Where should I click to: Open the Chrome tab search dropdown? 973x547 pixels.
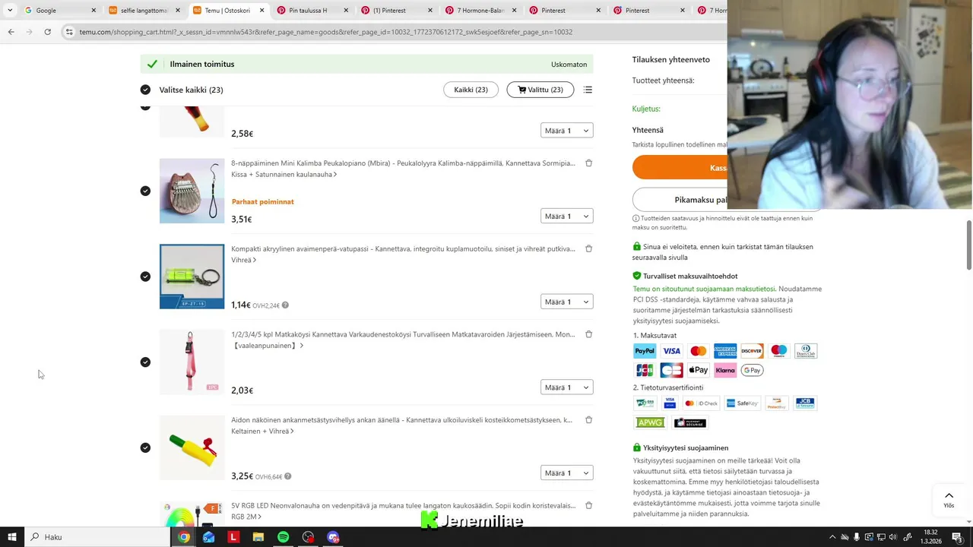click(10, 11)
